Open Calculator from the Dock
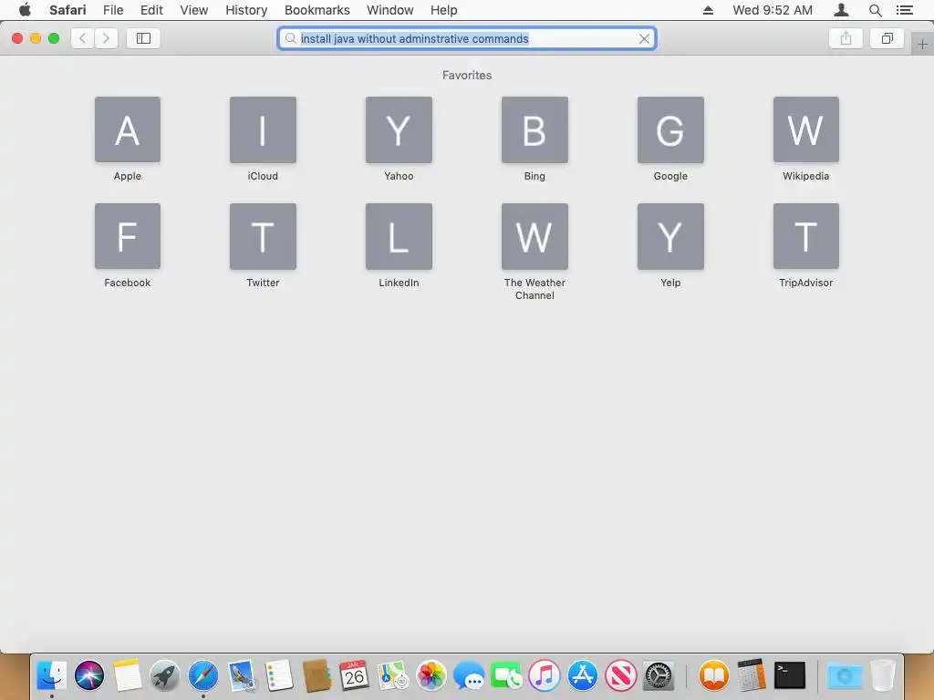The width and height of the screenshot is (934, 700). [x=752, y=675]
